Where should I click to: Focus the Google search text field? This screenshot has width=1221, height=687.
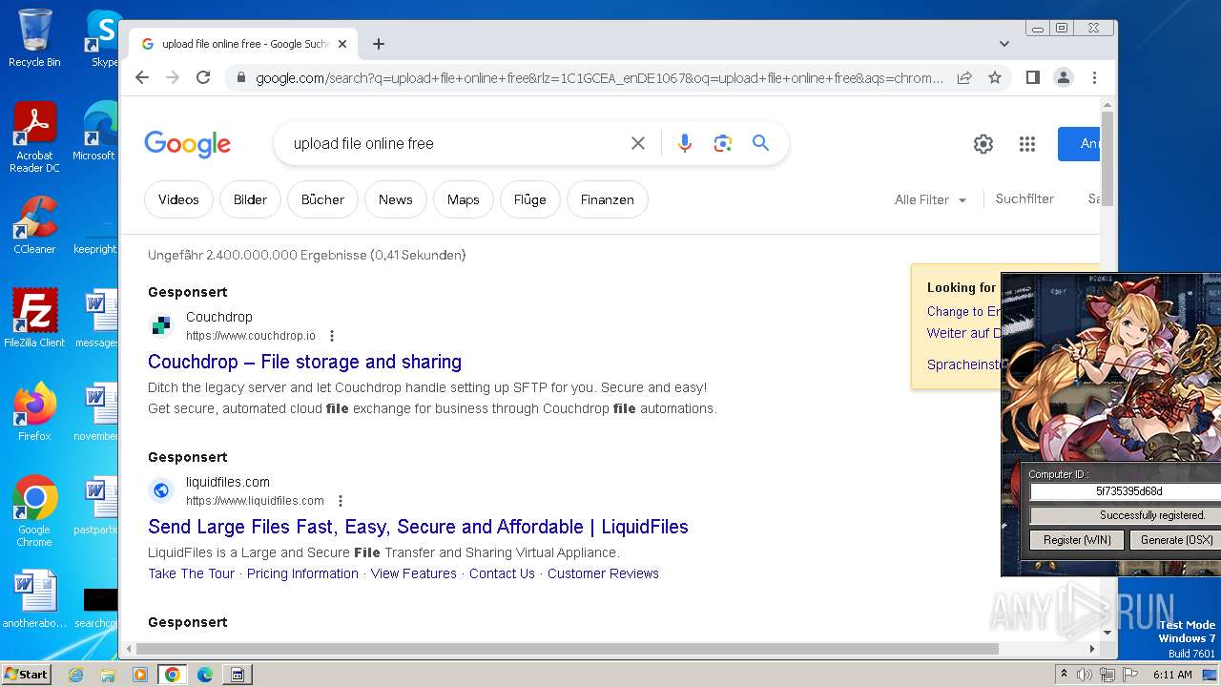(454, 143)
